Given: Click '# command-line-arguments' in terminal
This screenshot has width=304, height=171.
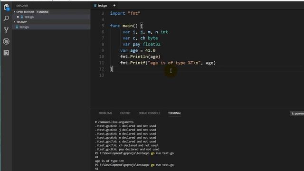Looking at the screenshot, I should tap(114, 122).
